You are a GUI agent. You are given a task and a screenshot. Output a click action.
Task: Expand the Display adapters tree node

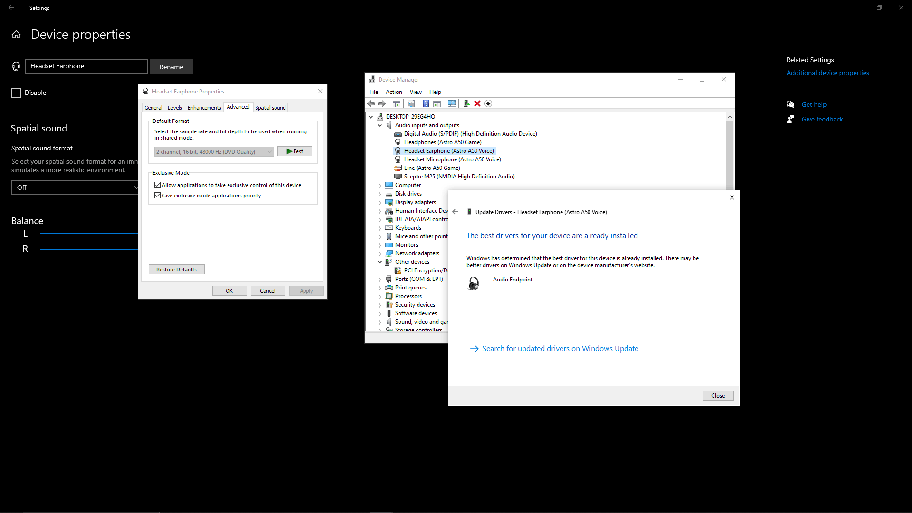click(380, 203)
